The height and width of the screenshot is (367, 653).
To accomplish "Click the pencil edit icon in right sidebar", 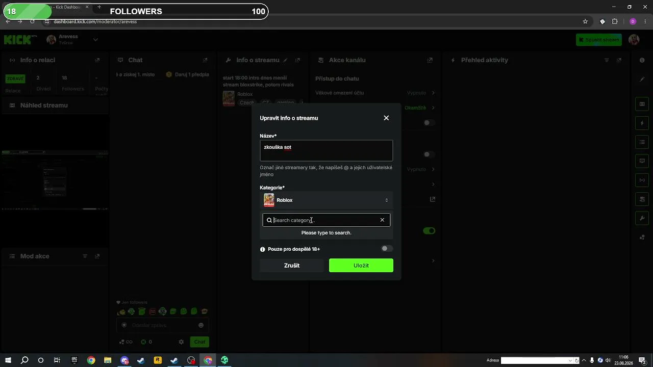I will [x=642, y=79].
